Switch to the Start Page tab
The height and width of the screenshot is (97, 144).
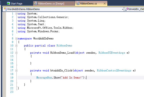point(15,3)
